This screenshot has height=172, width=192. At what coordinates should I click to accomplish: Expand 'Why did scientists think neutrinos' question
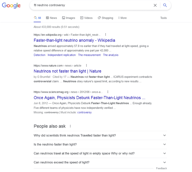[x=164, y=135]
